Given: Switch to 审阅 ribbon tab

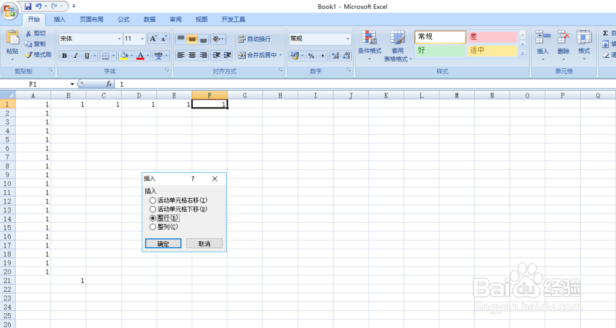Looking at the screenshot, I should pyautogui.click(x=176, y=19).
